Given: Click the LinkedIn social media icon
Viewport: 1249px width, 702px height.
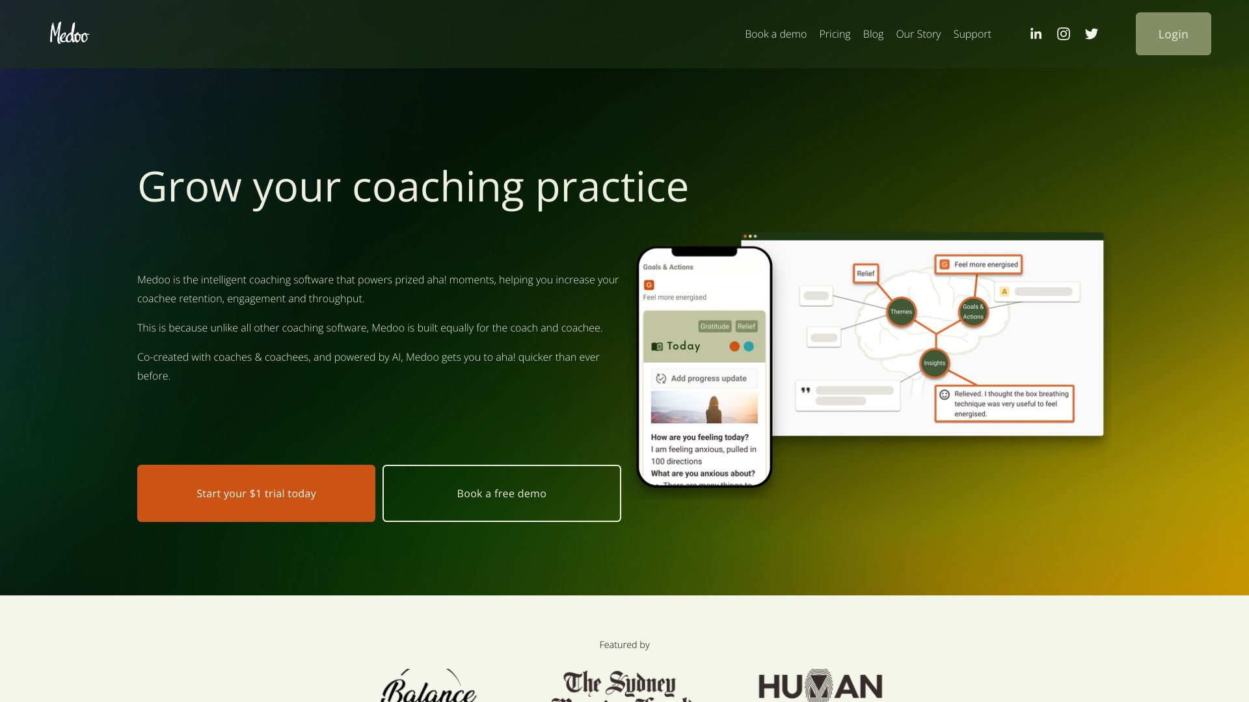Looking at the screenshot, I should tap(1036, 33).
